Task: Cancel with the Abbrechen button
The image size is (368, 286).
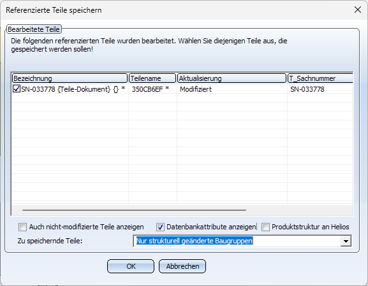Action: [x=182, y=266]
